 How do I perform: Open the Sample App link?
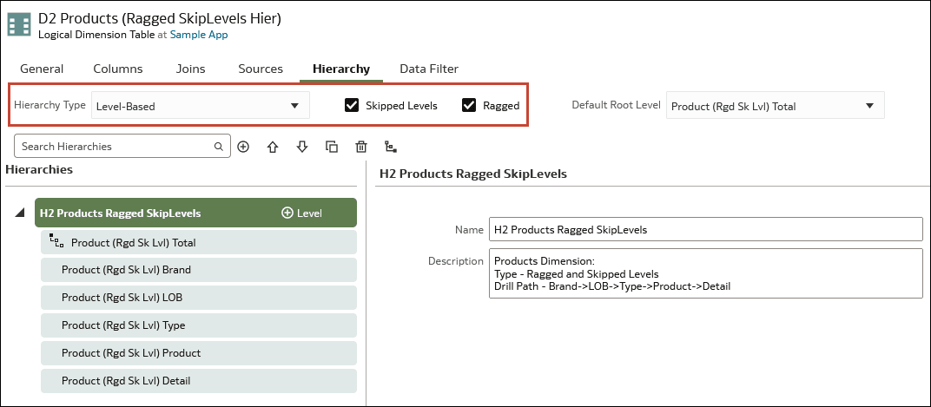point(199,35)
